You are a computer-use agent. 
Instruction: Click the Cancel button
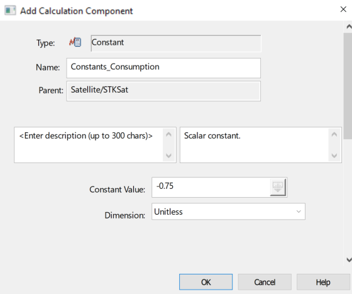coord(265,282)
